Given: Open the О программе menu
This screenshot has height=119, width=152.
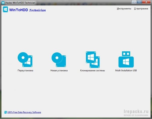Looking at the screenshot, I should tap(141, 9).
